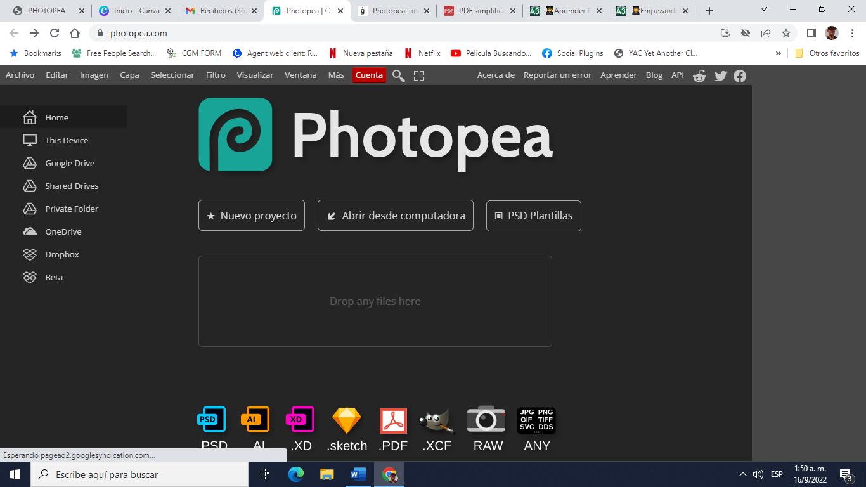866x487 pixels.
Task: Click the AI format icon
Action: tap(255, 419)
